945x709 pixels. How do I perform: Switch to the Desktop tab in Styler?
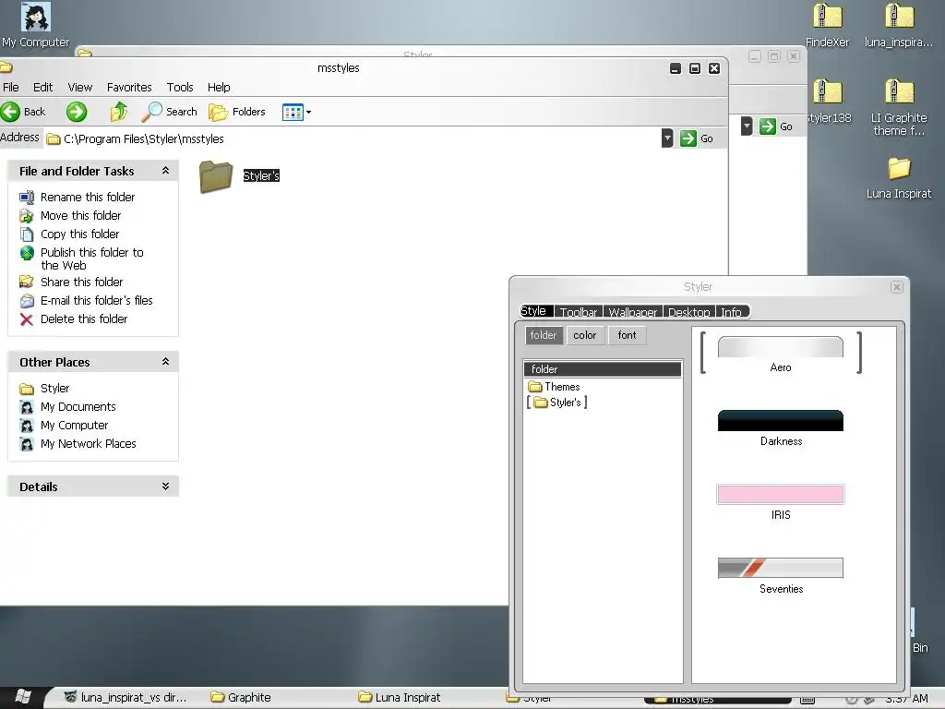click(x=688, y=312)
